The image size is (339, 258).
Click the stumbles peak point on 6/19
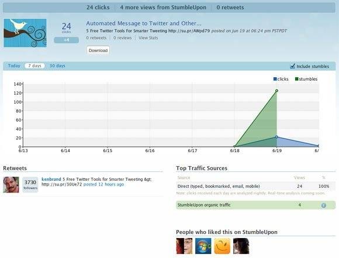[276, 91]
